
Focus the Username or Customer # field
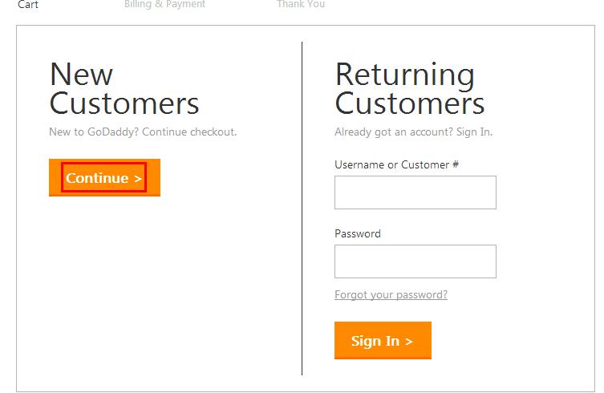pyautogui.click(x=415, y=192)
